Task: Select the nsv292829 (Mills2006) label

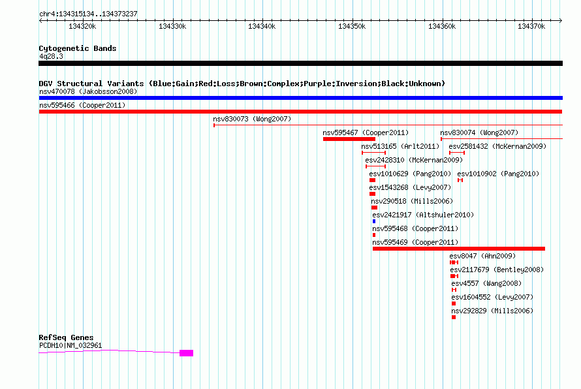Action: [x=492, y=311]
